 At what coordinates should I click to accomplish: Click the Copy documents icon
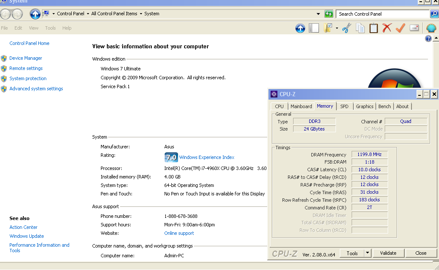pos(360,28)
